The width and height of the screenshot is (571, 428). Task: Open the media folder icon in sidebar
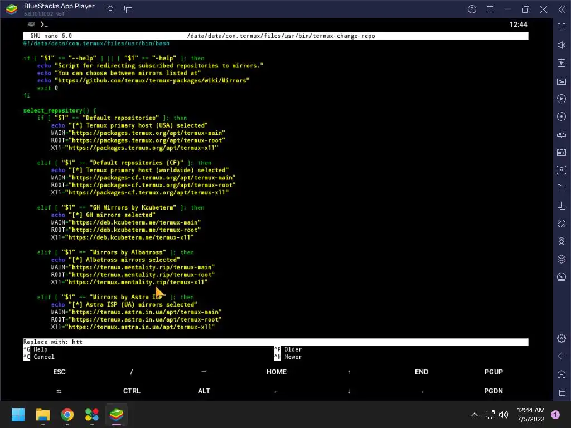pos(562,188)
